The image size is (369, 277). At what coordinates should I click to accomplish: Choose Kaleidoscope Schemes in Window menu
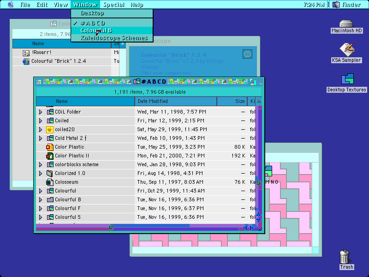tap(112, 38)
